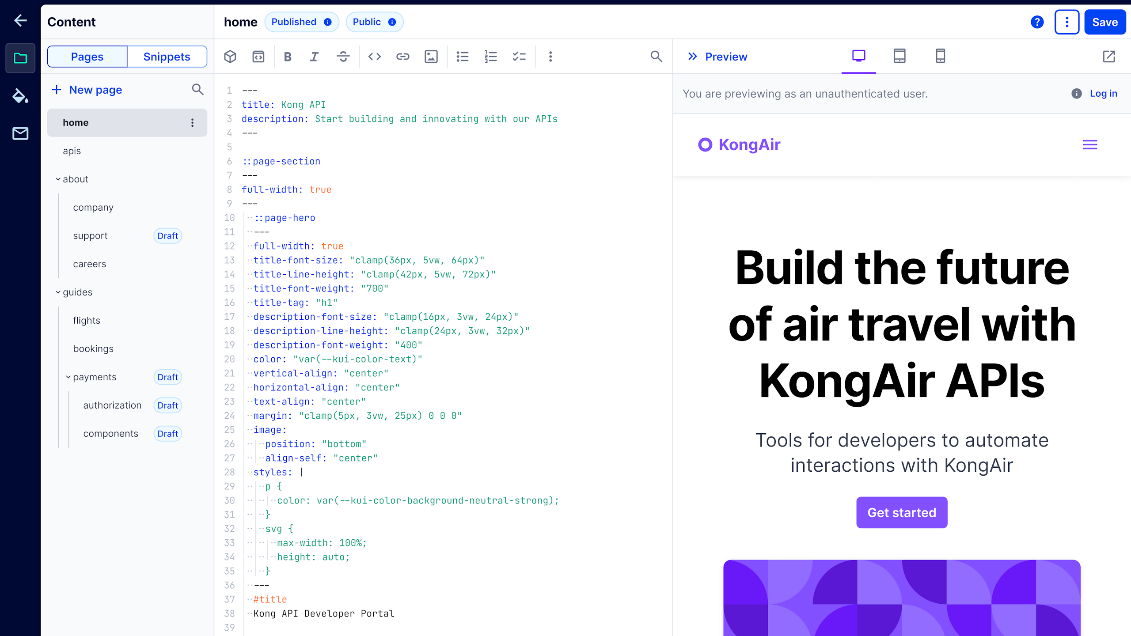The width and height of the screenshot is (1131, 636).
Task: Insert a bulleted list
Action: click(463, 57)
